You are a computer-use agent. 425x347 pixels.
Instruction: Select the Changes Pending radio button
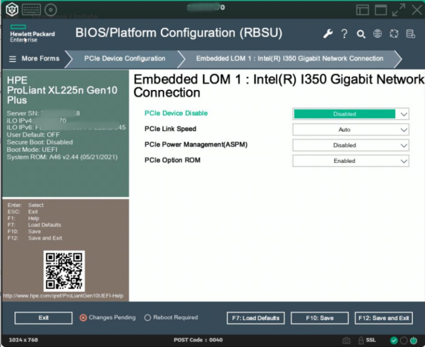[x=83, y=318]
